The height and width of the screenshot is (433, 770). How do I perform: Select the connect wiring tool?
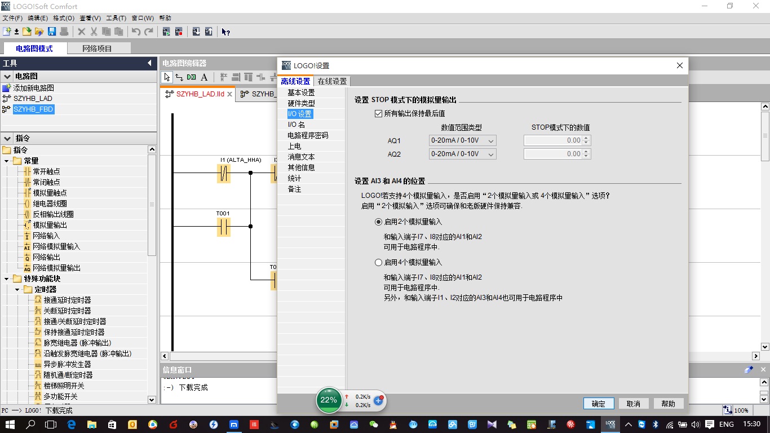click(179, 77)
